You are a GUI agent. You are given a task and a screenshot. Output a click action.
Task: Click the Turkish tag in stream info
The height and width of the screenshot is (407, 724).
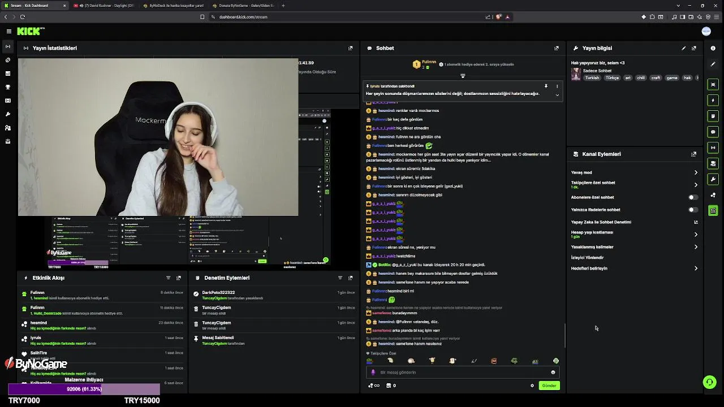pyautogui.click(x=592, y=78)
